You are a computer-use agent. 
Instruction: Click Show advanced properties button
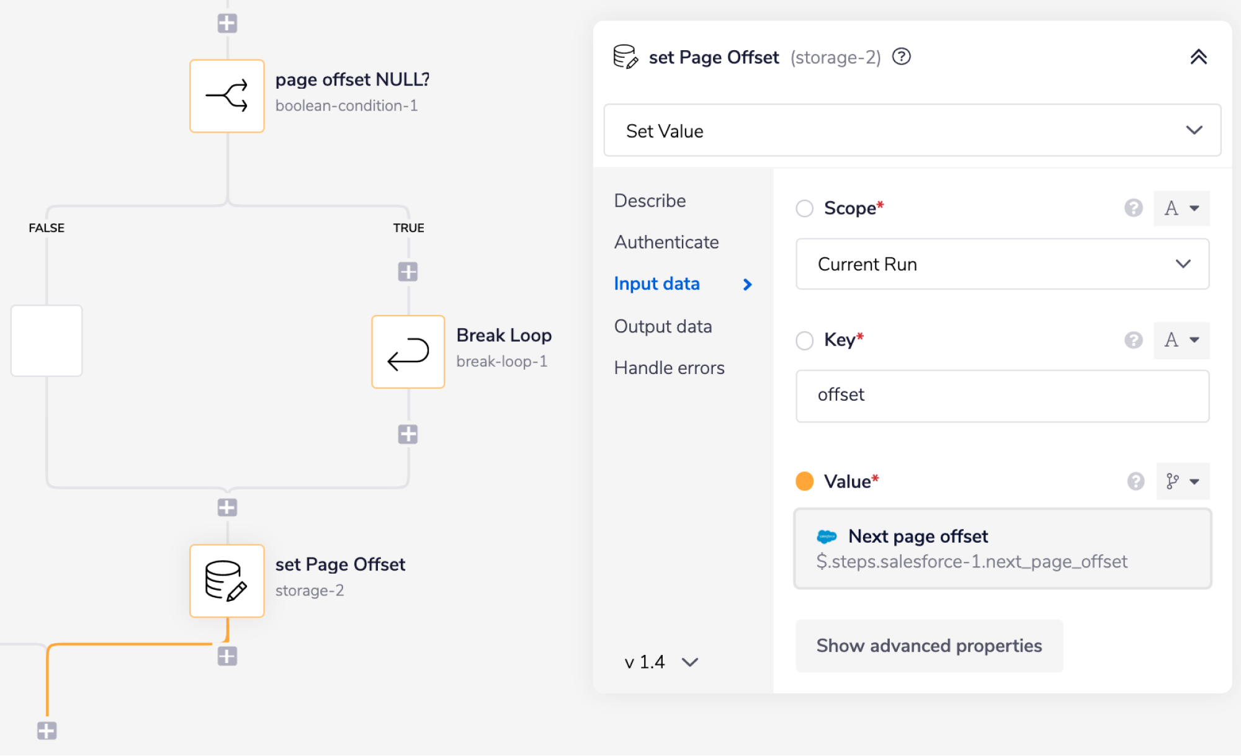929,646
